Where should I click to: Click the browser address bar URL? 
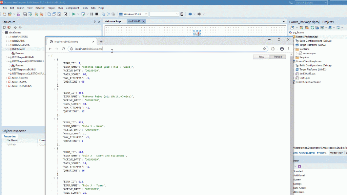tap(88, 49)
